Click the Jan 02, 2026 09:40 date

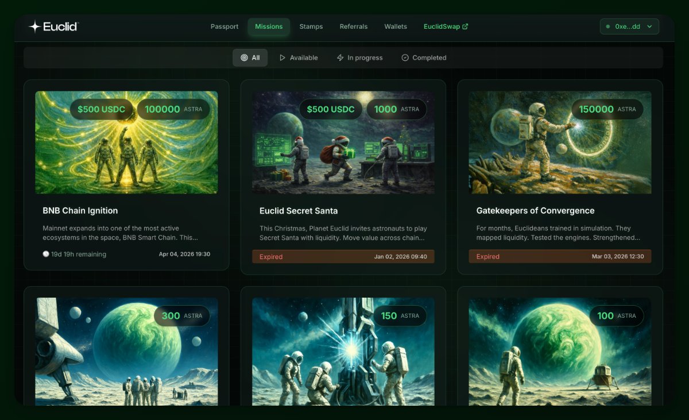(401, 257)
